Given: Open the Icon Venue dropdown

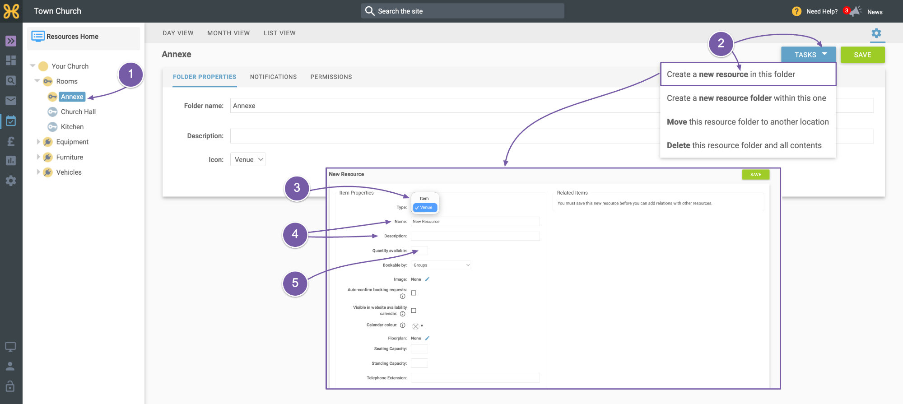Looking at the screenshot, I should pyautogui.click(x=248, y=159).
